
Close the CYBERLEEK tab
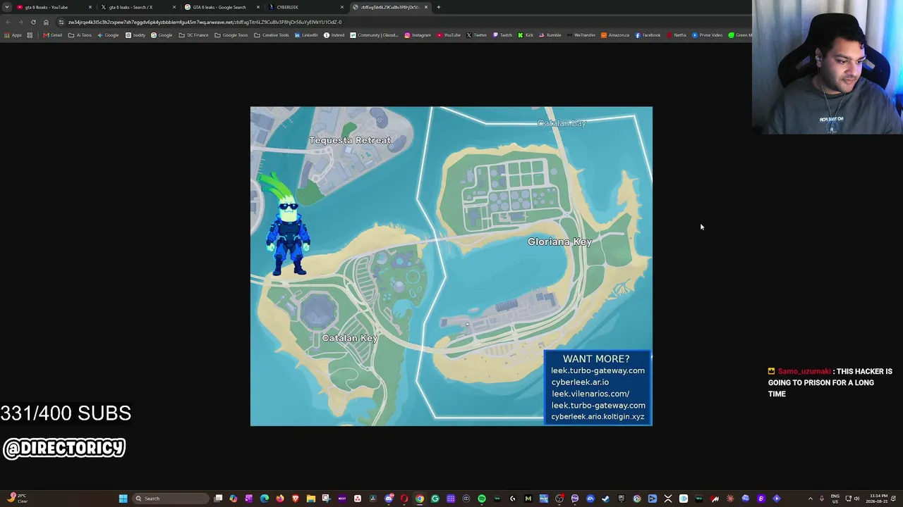click(x=342, y=7)
